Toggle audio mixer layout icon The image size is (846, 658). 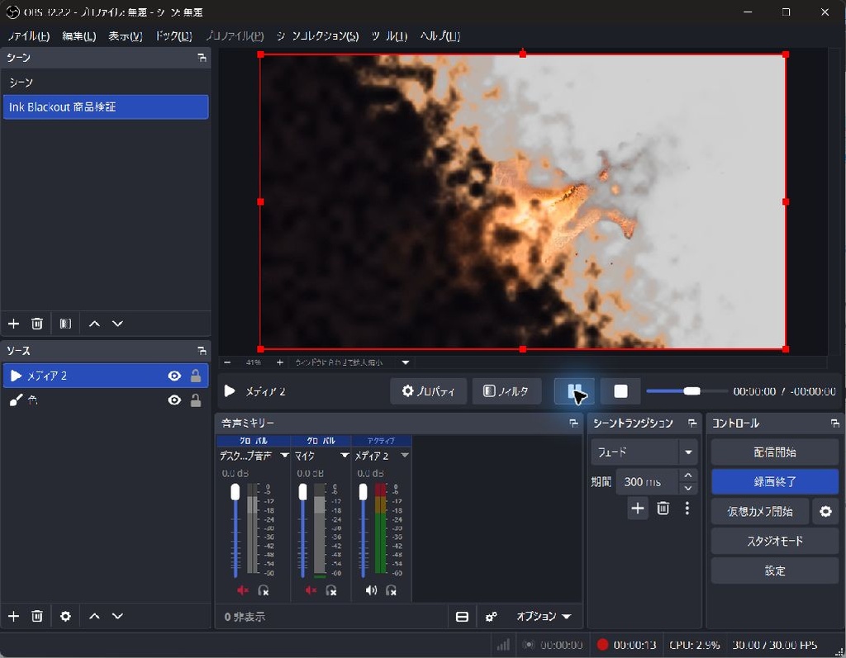click(x=462, y=617)
